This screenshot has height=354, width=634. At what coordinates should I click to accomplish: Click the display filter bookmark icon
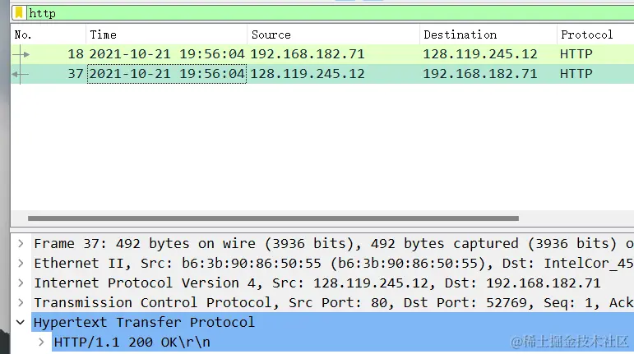pyautogui.click(x=19, y=13)
